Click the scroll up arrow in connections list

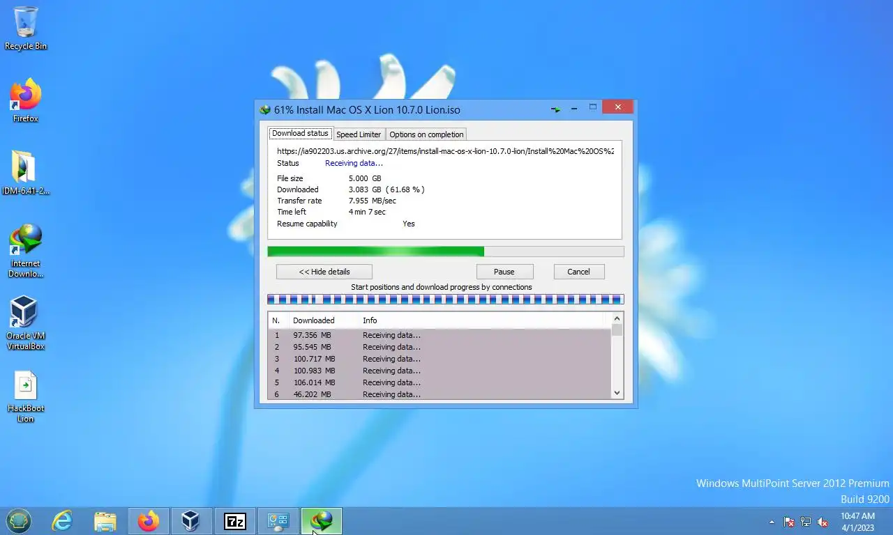(x=617, y=319)
